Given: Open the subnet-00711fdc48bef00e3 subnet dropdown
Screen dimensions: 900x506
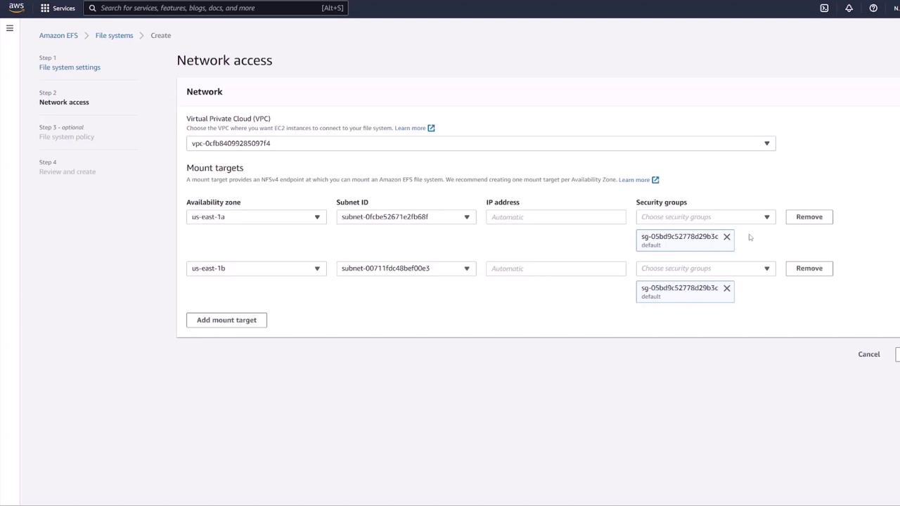Looking at the screenshot, I should (406, 268).
